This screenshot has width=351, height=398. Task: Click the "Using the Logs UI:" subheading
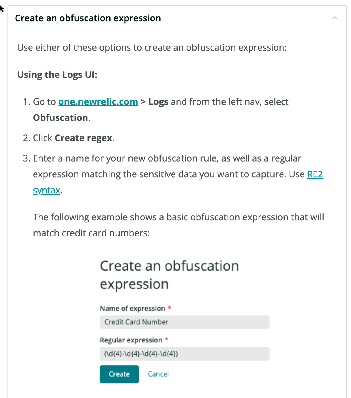[x=57, y=75]
